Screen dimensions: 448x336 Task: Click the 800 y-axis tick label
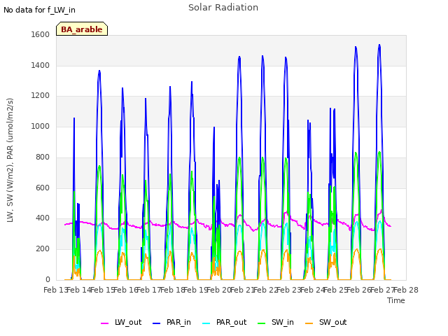click(x=43, y=157)
